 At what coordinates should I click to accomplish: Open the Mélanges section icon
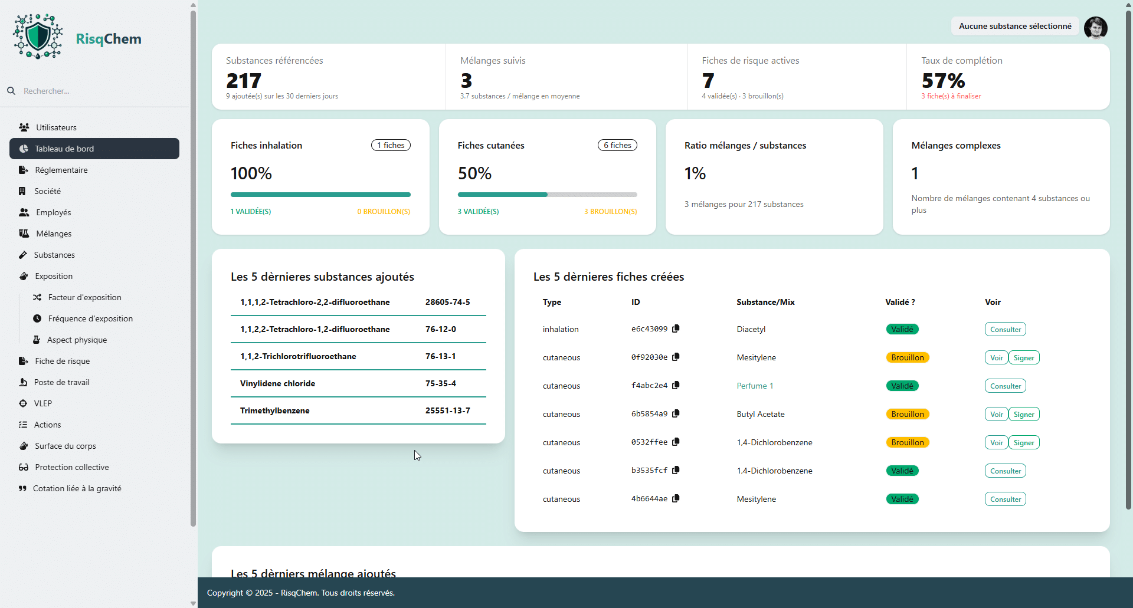coord(24,234)
